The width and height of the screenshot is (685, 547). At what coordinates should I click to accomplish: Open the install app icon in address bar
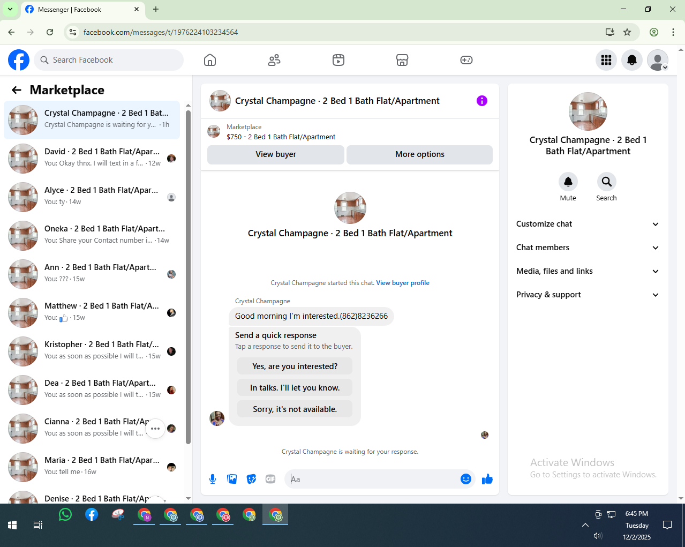(x=609, y=32)
